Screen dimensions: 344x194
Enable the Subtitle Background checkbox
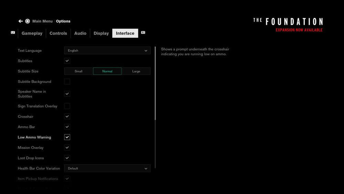[67, 82]
